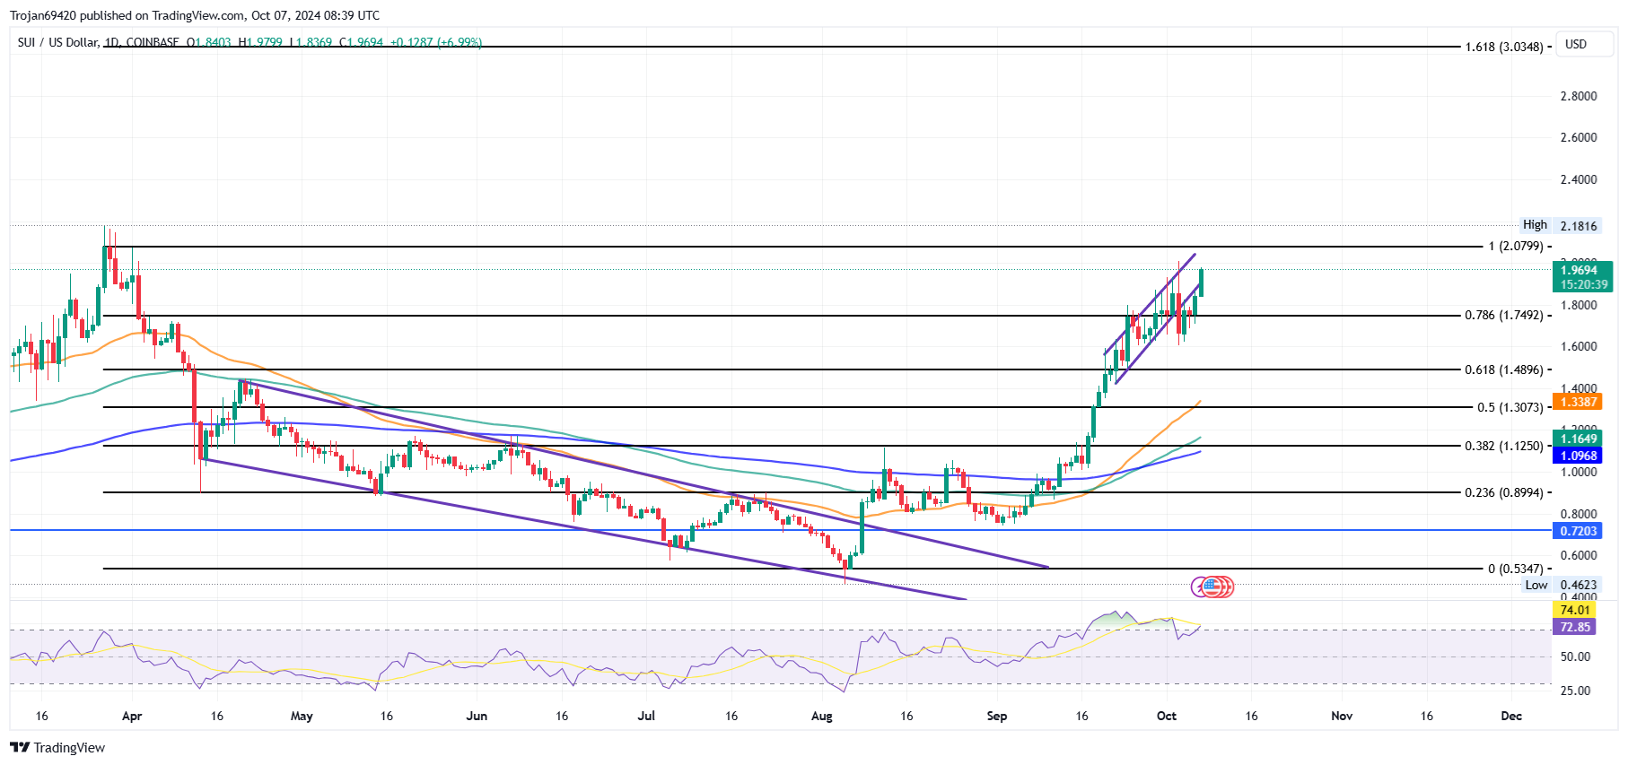Screen dimensions: 1628x765
Task: Click the 2.4000 price axis label
Action: point(1579,179)
